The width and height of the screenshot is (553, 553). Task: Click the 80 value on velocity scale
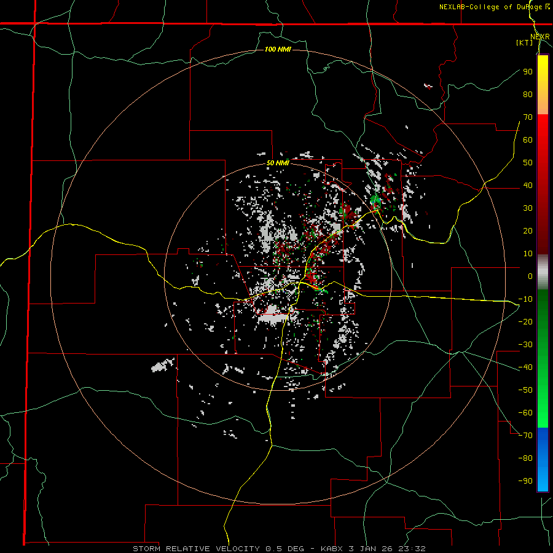528,94
